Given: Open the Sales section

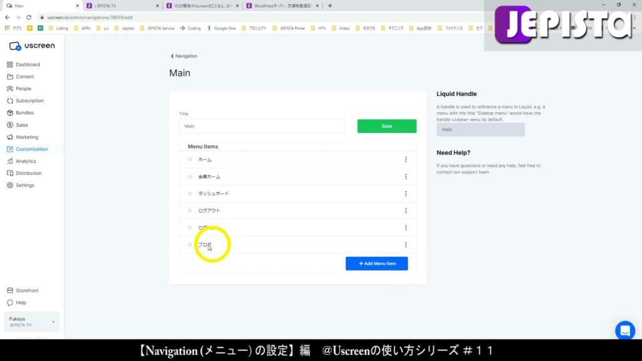Looking at the screenshot, I should (x=21, y=125).
